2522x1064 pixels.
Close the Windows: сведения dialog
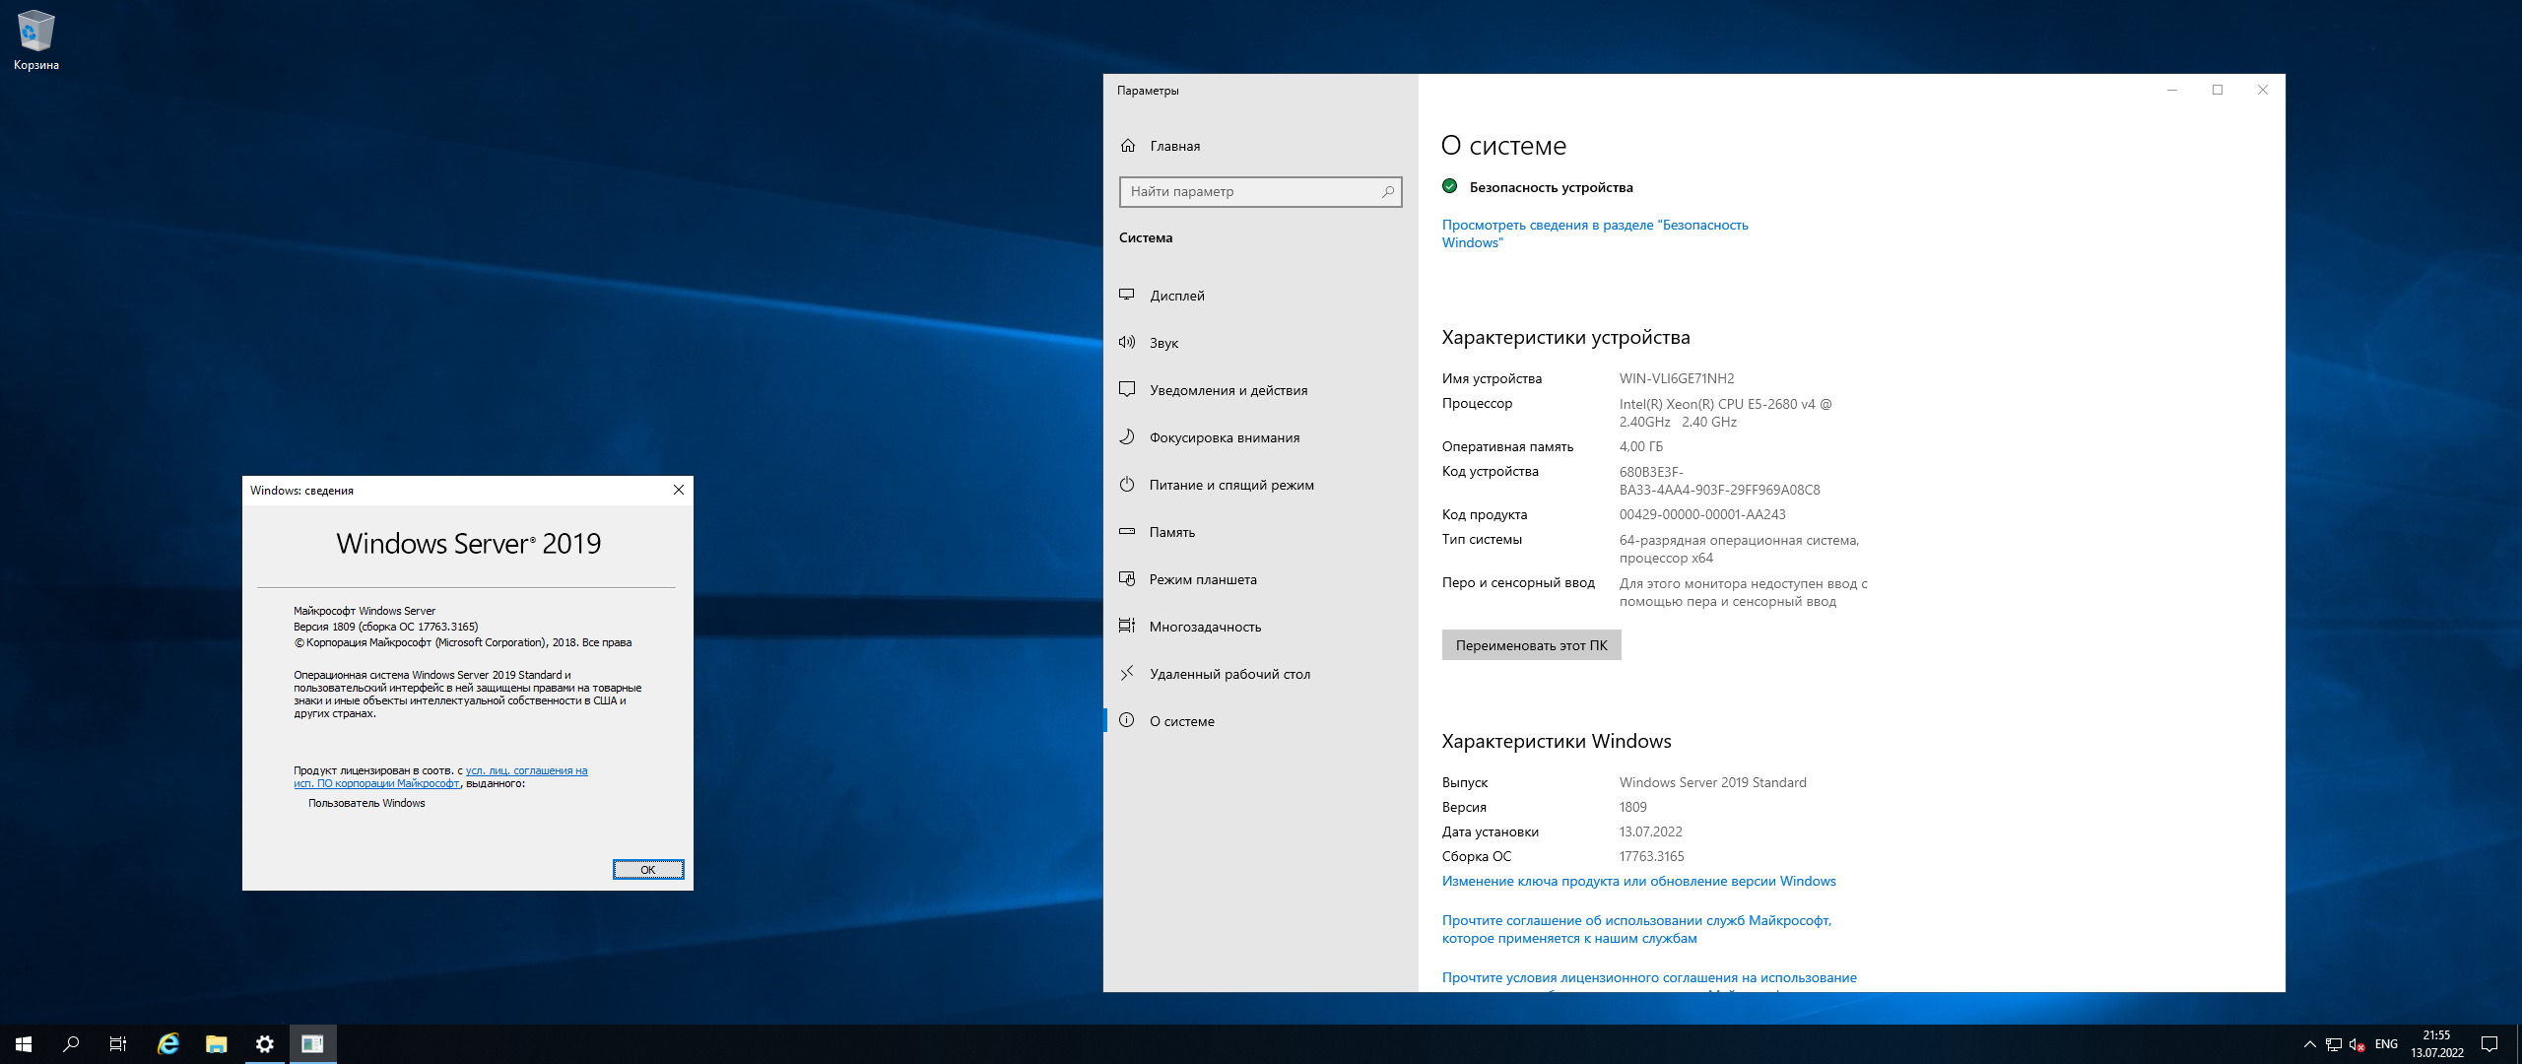pyautogui.click(x=678, y=491)
